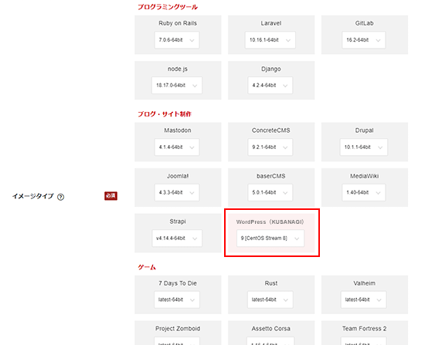This screenshot has height=345, width=425.
Task: Open Laravel version dropdown
Action: pyautogui.click(x=270, y=40)
